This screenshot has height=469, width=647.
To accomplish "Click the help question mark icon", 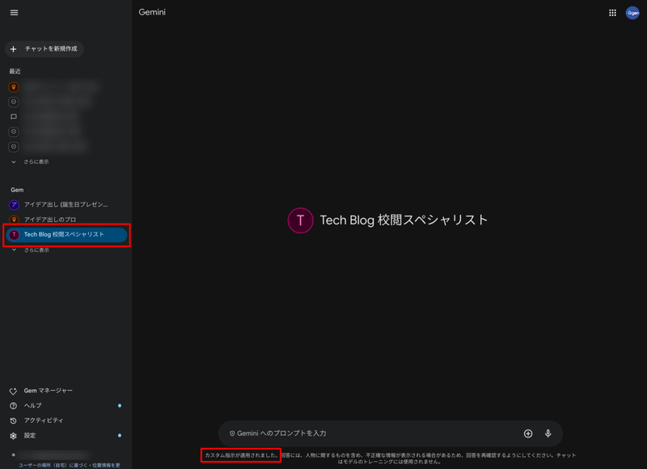I will [13, 406].
